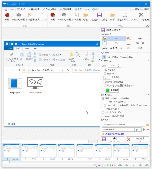Viewport: 152px width, 169px height.
Task: Expand the その他 options in the title area
Action: 144,9
